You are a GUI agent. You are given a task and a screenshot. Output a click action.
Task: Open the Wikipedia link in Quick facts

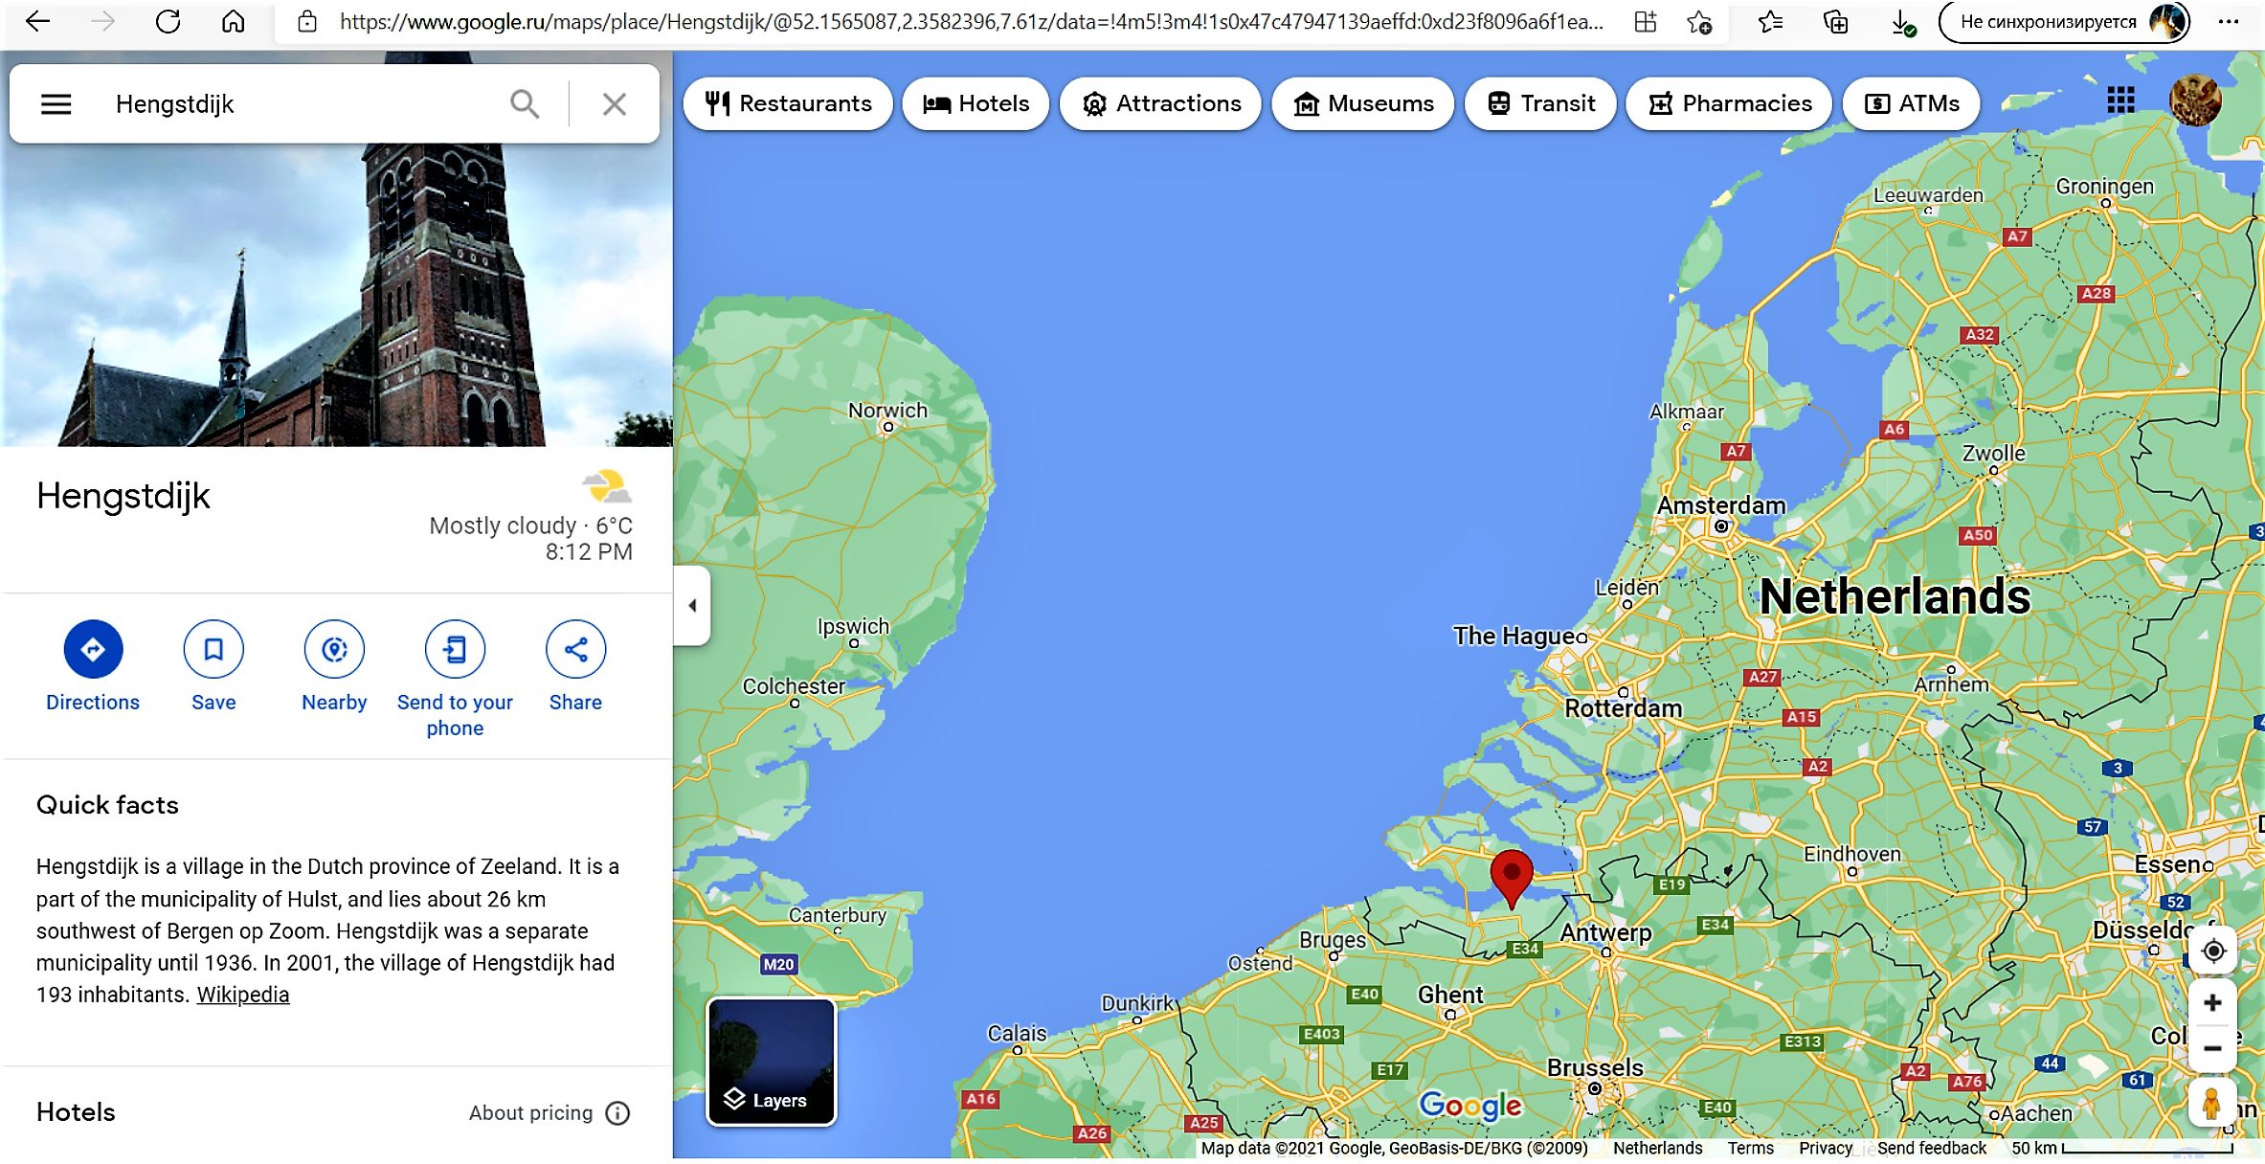coord(243,995)
